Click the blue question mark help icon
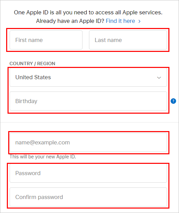This screenshot has height=213, width=179. (173, 101)
